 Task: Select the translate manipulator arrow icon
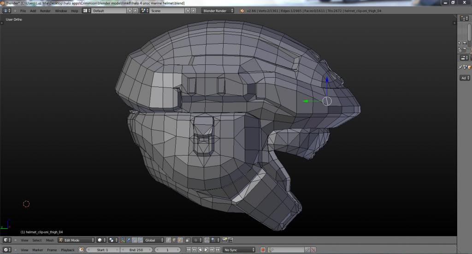(x=128, y=240)
